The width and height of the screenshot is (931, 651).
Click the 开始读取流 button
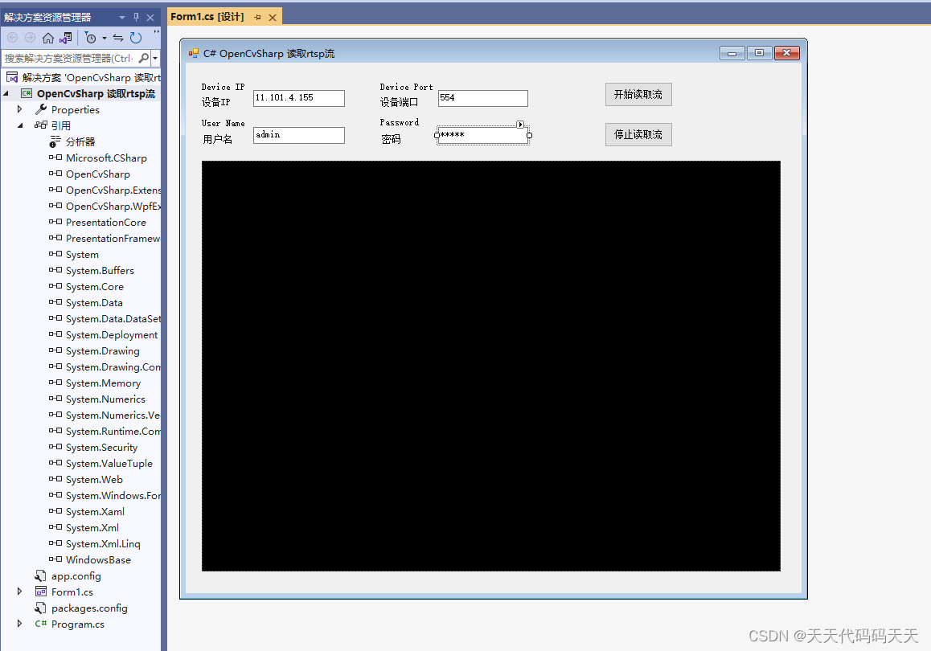[638, 94]
